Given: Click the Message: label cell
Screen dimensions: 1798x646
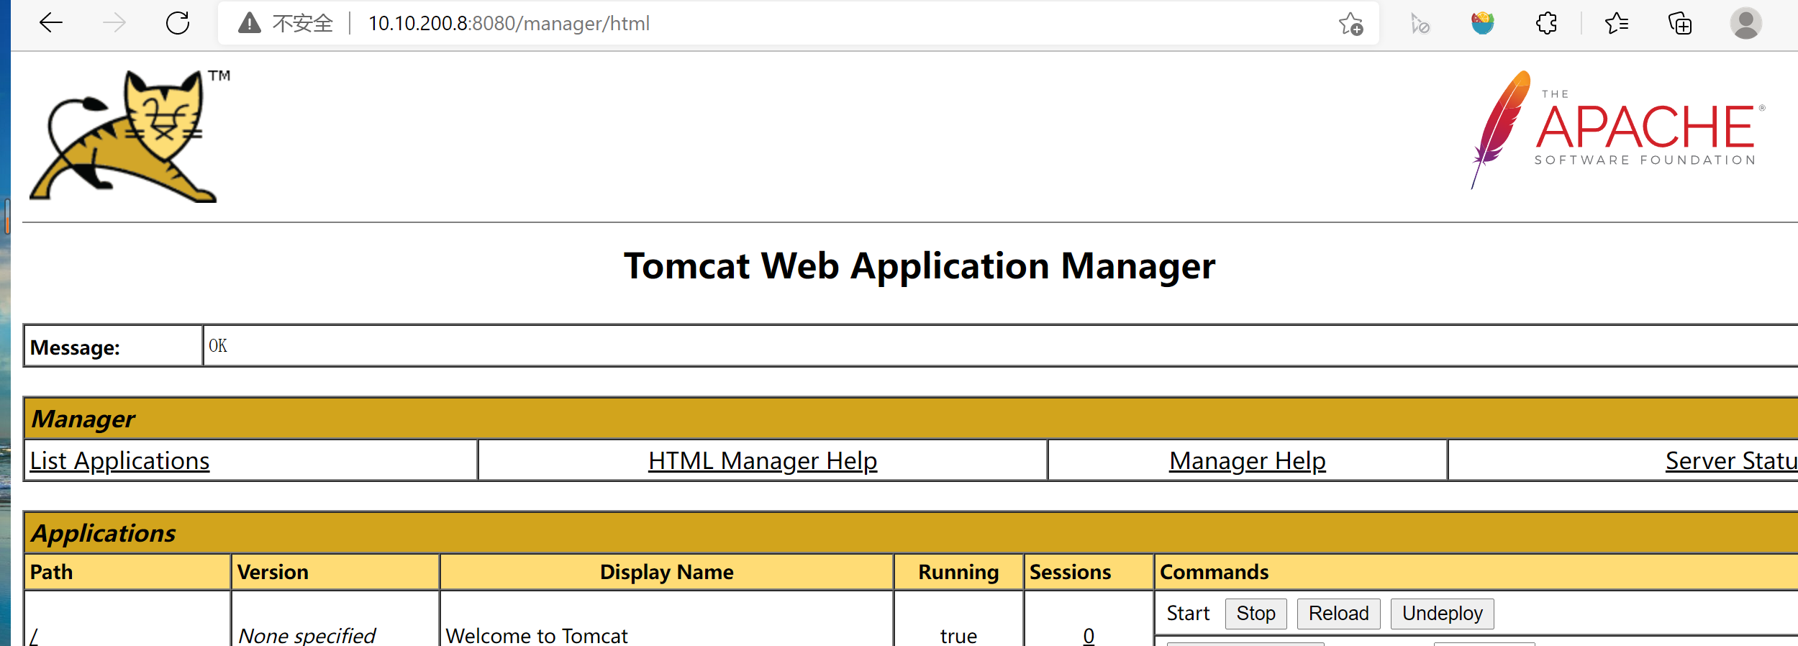Looking at the screenshot, I should click(113, 346).
